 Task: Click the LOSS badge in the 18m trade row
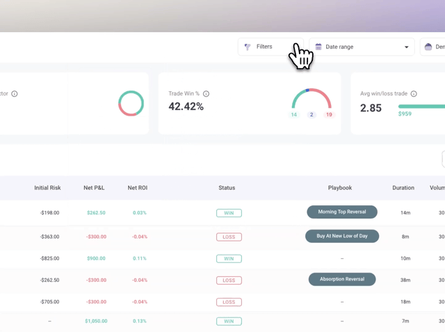[229, 302]
